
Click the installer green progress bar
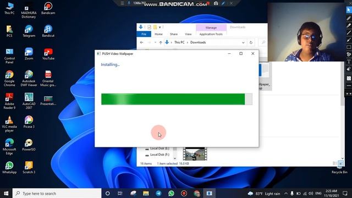pos(177,99)
